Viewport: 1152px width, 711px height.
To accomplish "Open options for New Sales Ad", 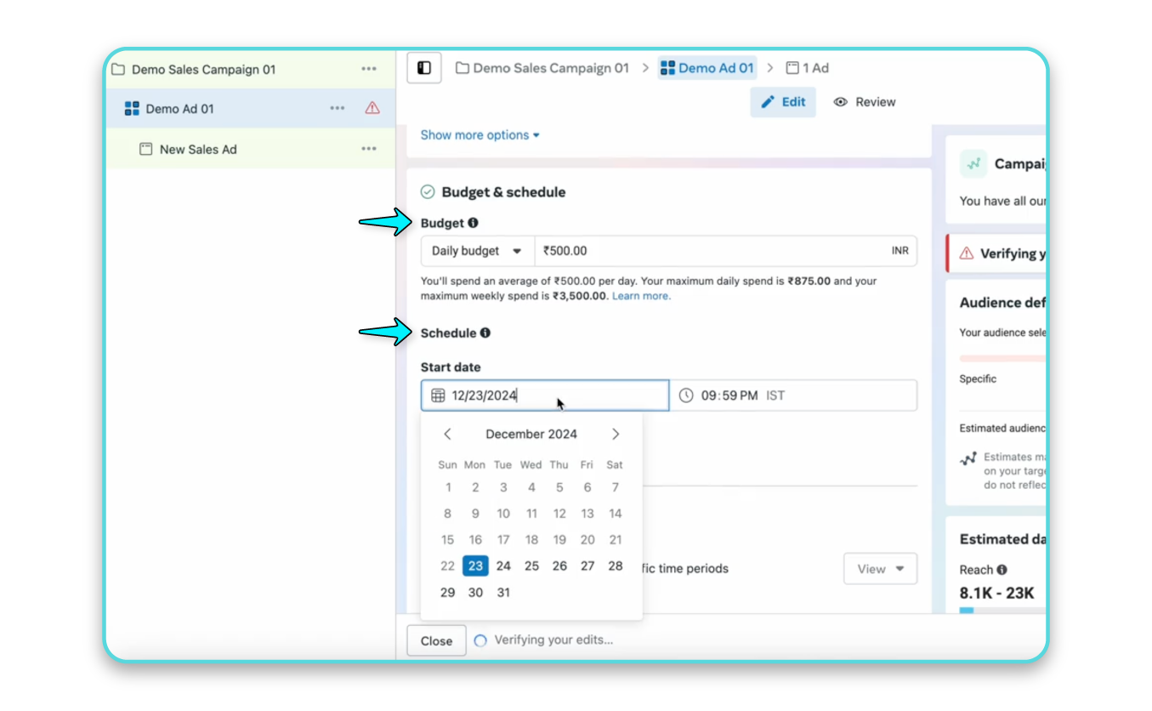I will [x=368, y=149].
